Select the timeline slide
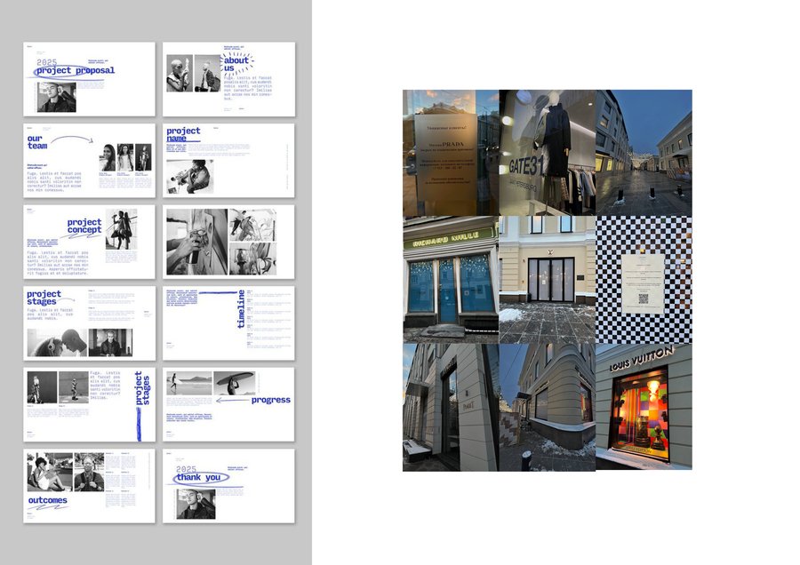 pyautogui.click(x=228, y=323)
